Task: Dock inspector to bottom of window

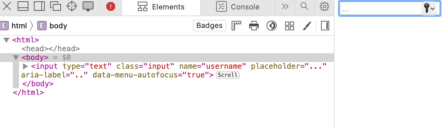Action: (x=23, y=6)
